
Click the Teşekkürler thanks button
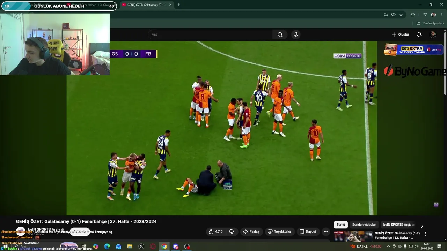(279, 231)
